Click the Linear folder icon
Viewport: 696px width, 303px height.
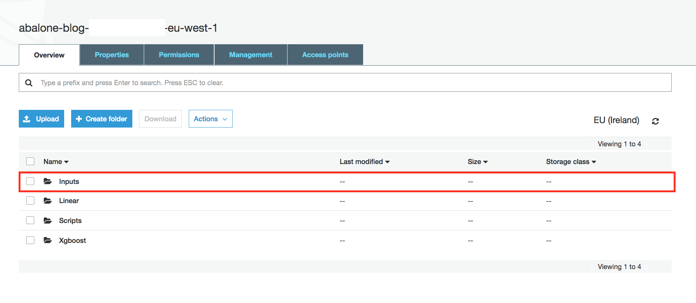click(48, 201)
